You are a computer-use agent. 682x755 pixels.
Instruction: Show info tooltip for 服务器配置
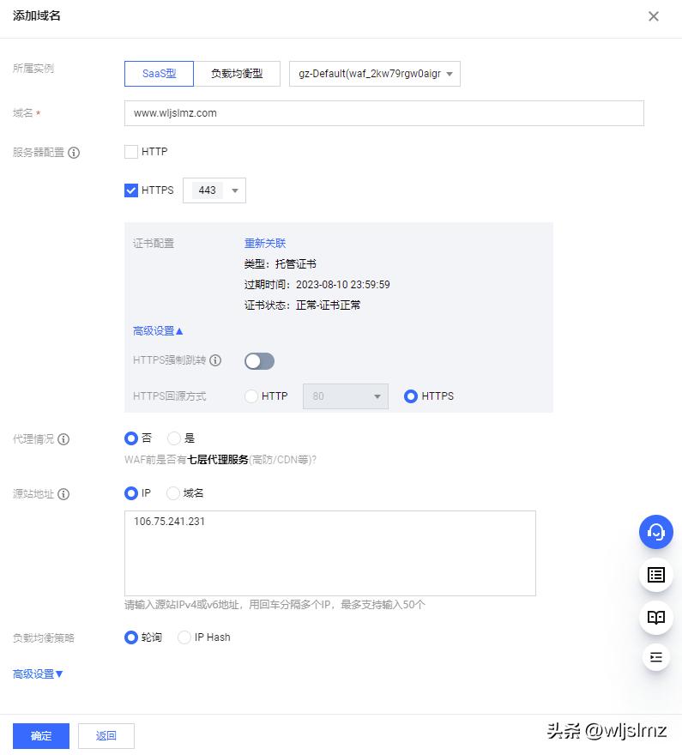point(74,153)
